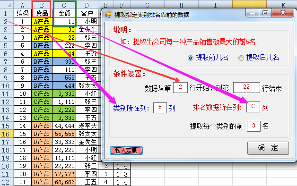Select row 16 header
The width and height of the screenshot is (297, 186).
point(6,134)
